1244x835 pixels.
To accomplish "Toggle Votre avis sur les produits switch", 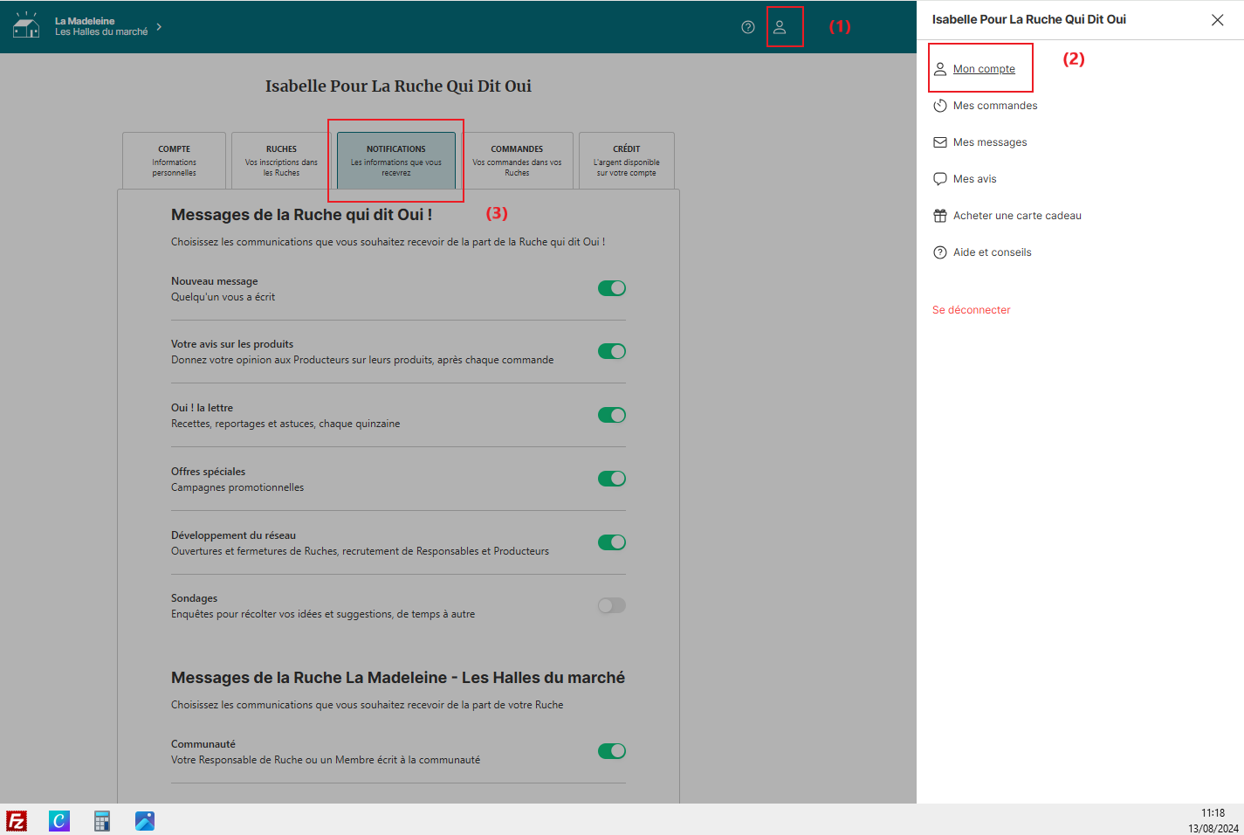I will pyautogui.click(x=612, y=351).
